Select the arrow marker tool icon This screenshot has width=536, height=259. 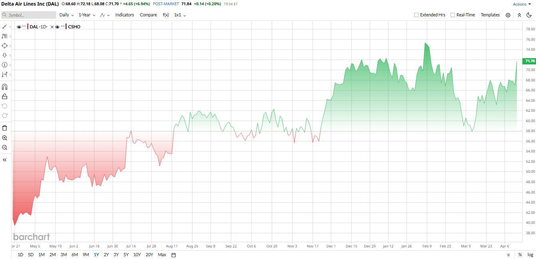tap(5, 55)
